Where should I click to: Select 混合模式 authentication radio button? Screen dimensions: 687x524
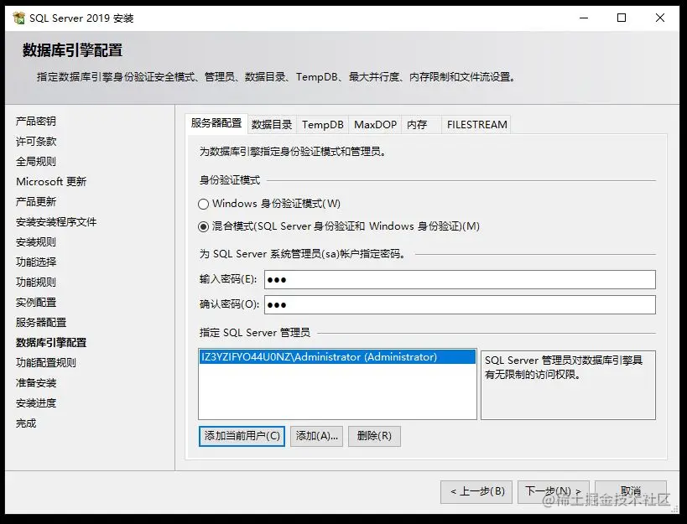click(203, 226)
